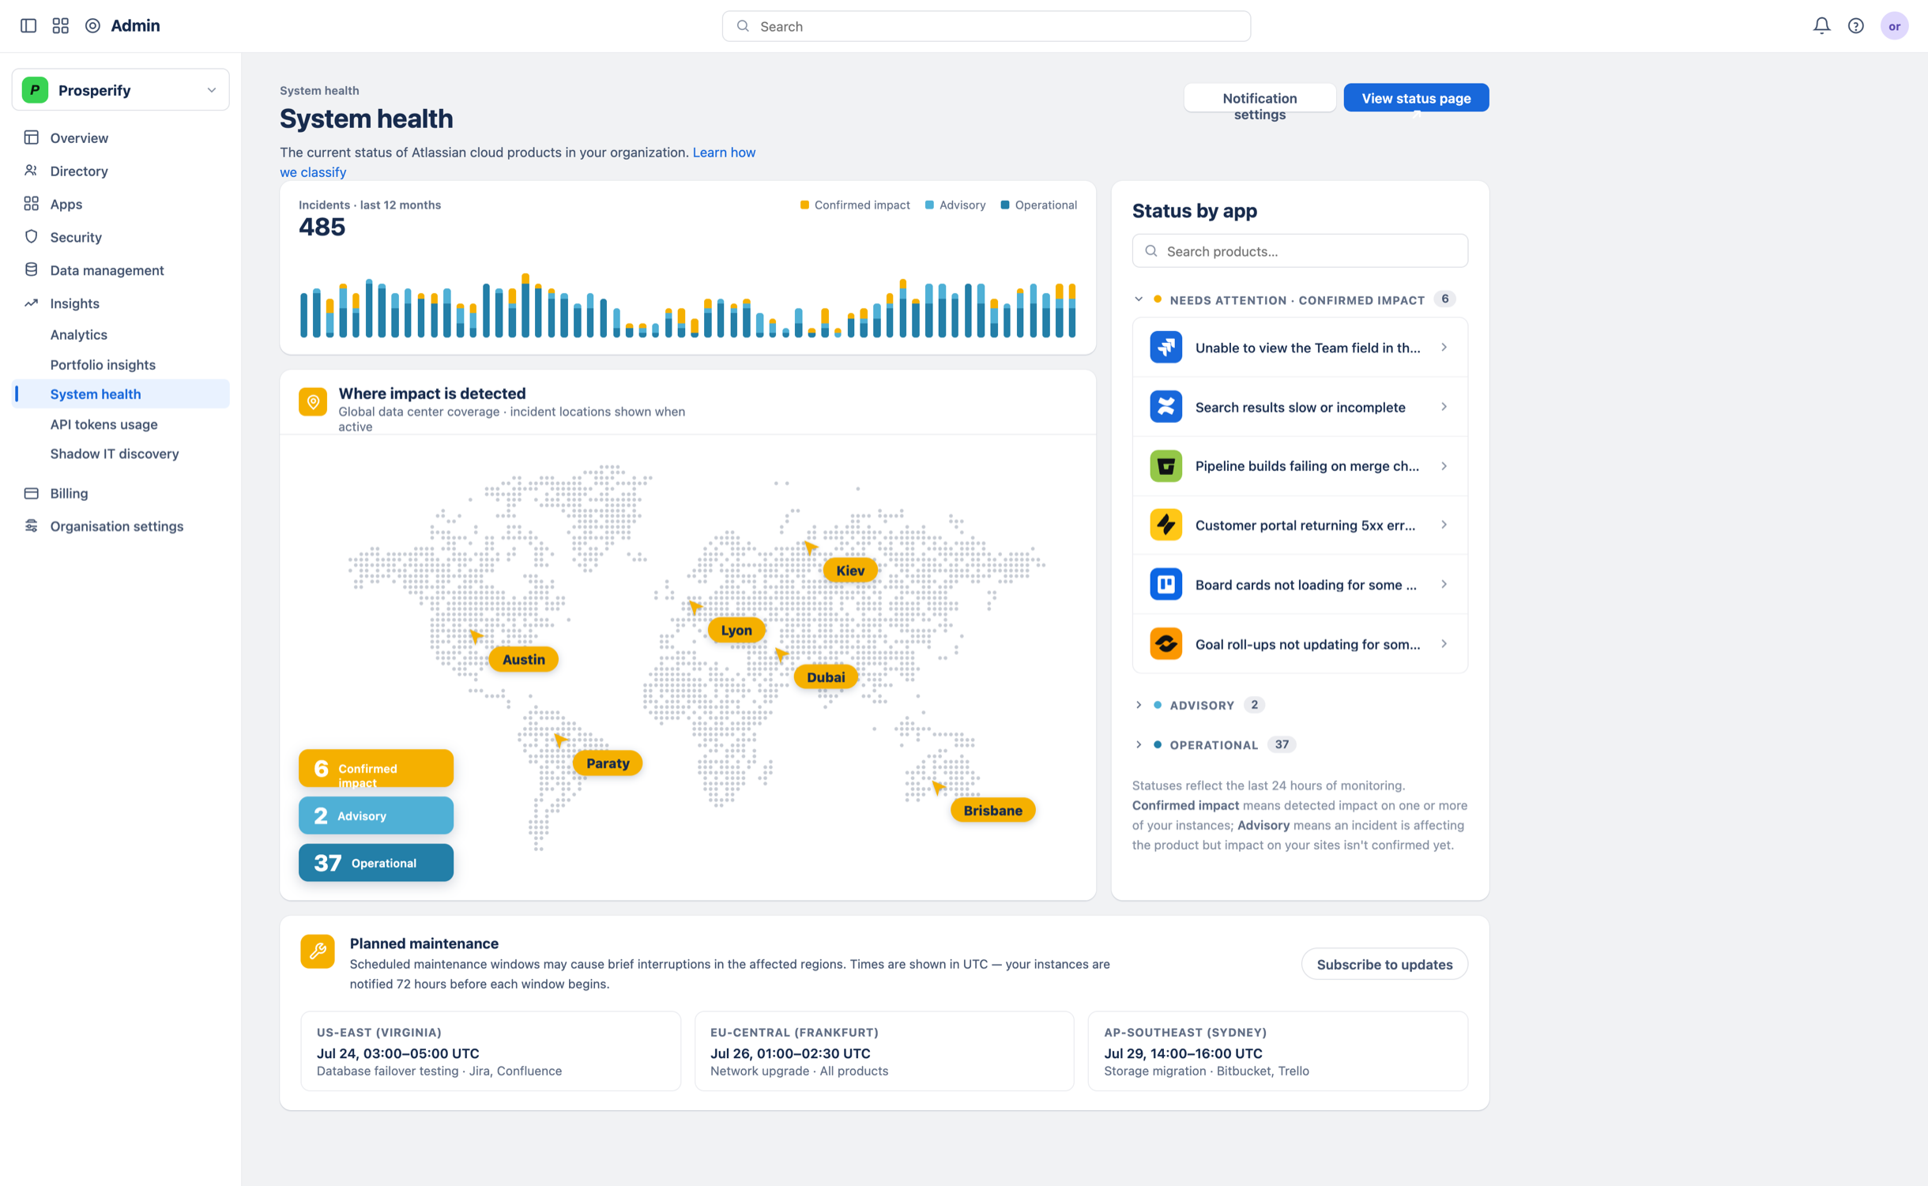This screenshot has height=1186, width=1928.
Task: Open US-EAST (Virginia) maintenance card
Action: tap(491, 1052)
